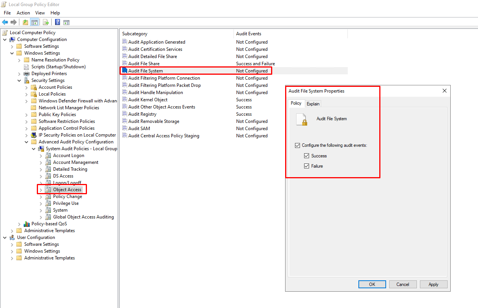478x308 pixels.
Task: Expand the Account Policies node
Action: click(x=26, y=87)
